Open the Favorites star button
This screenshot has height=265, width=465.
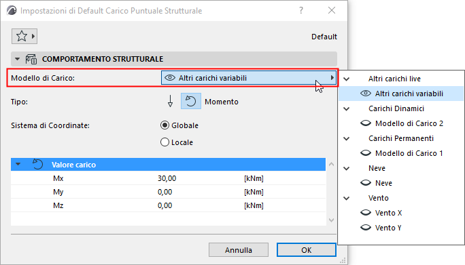click(x=24, y=37)
